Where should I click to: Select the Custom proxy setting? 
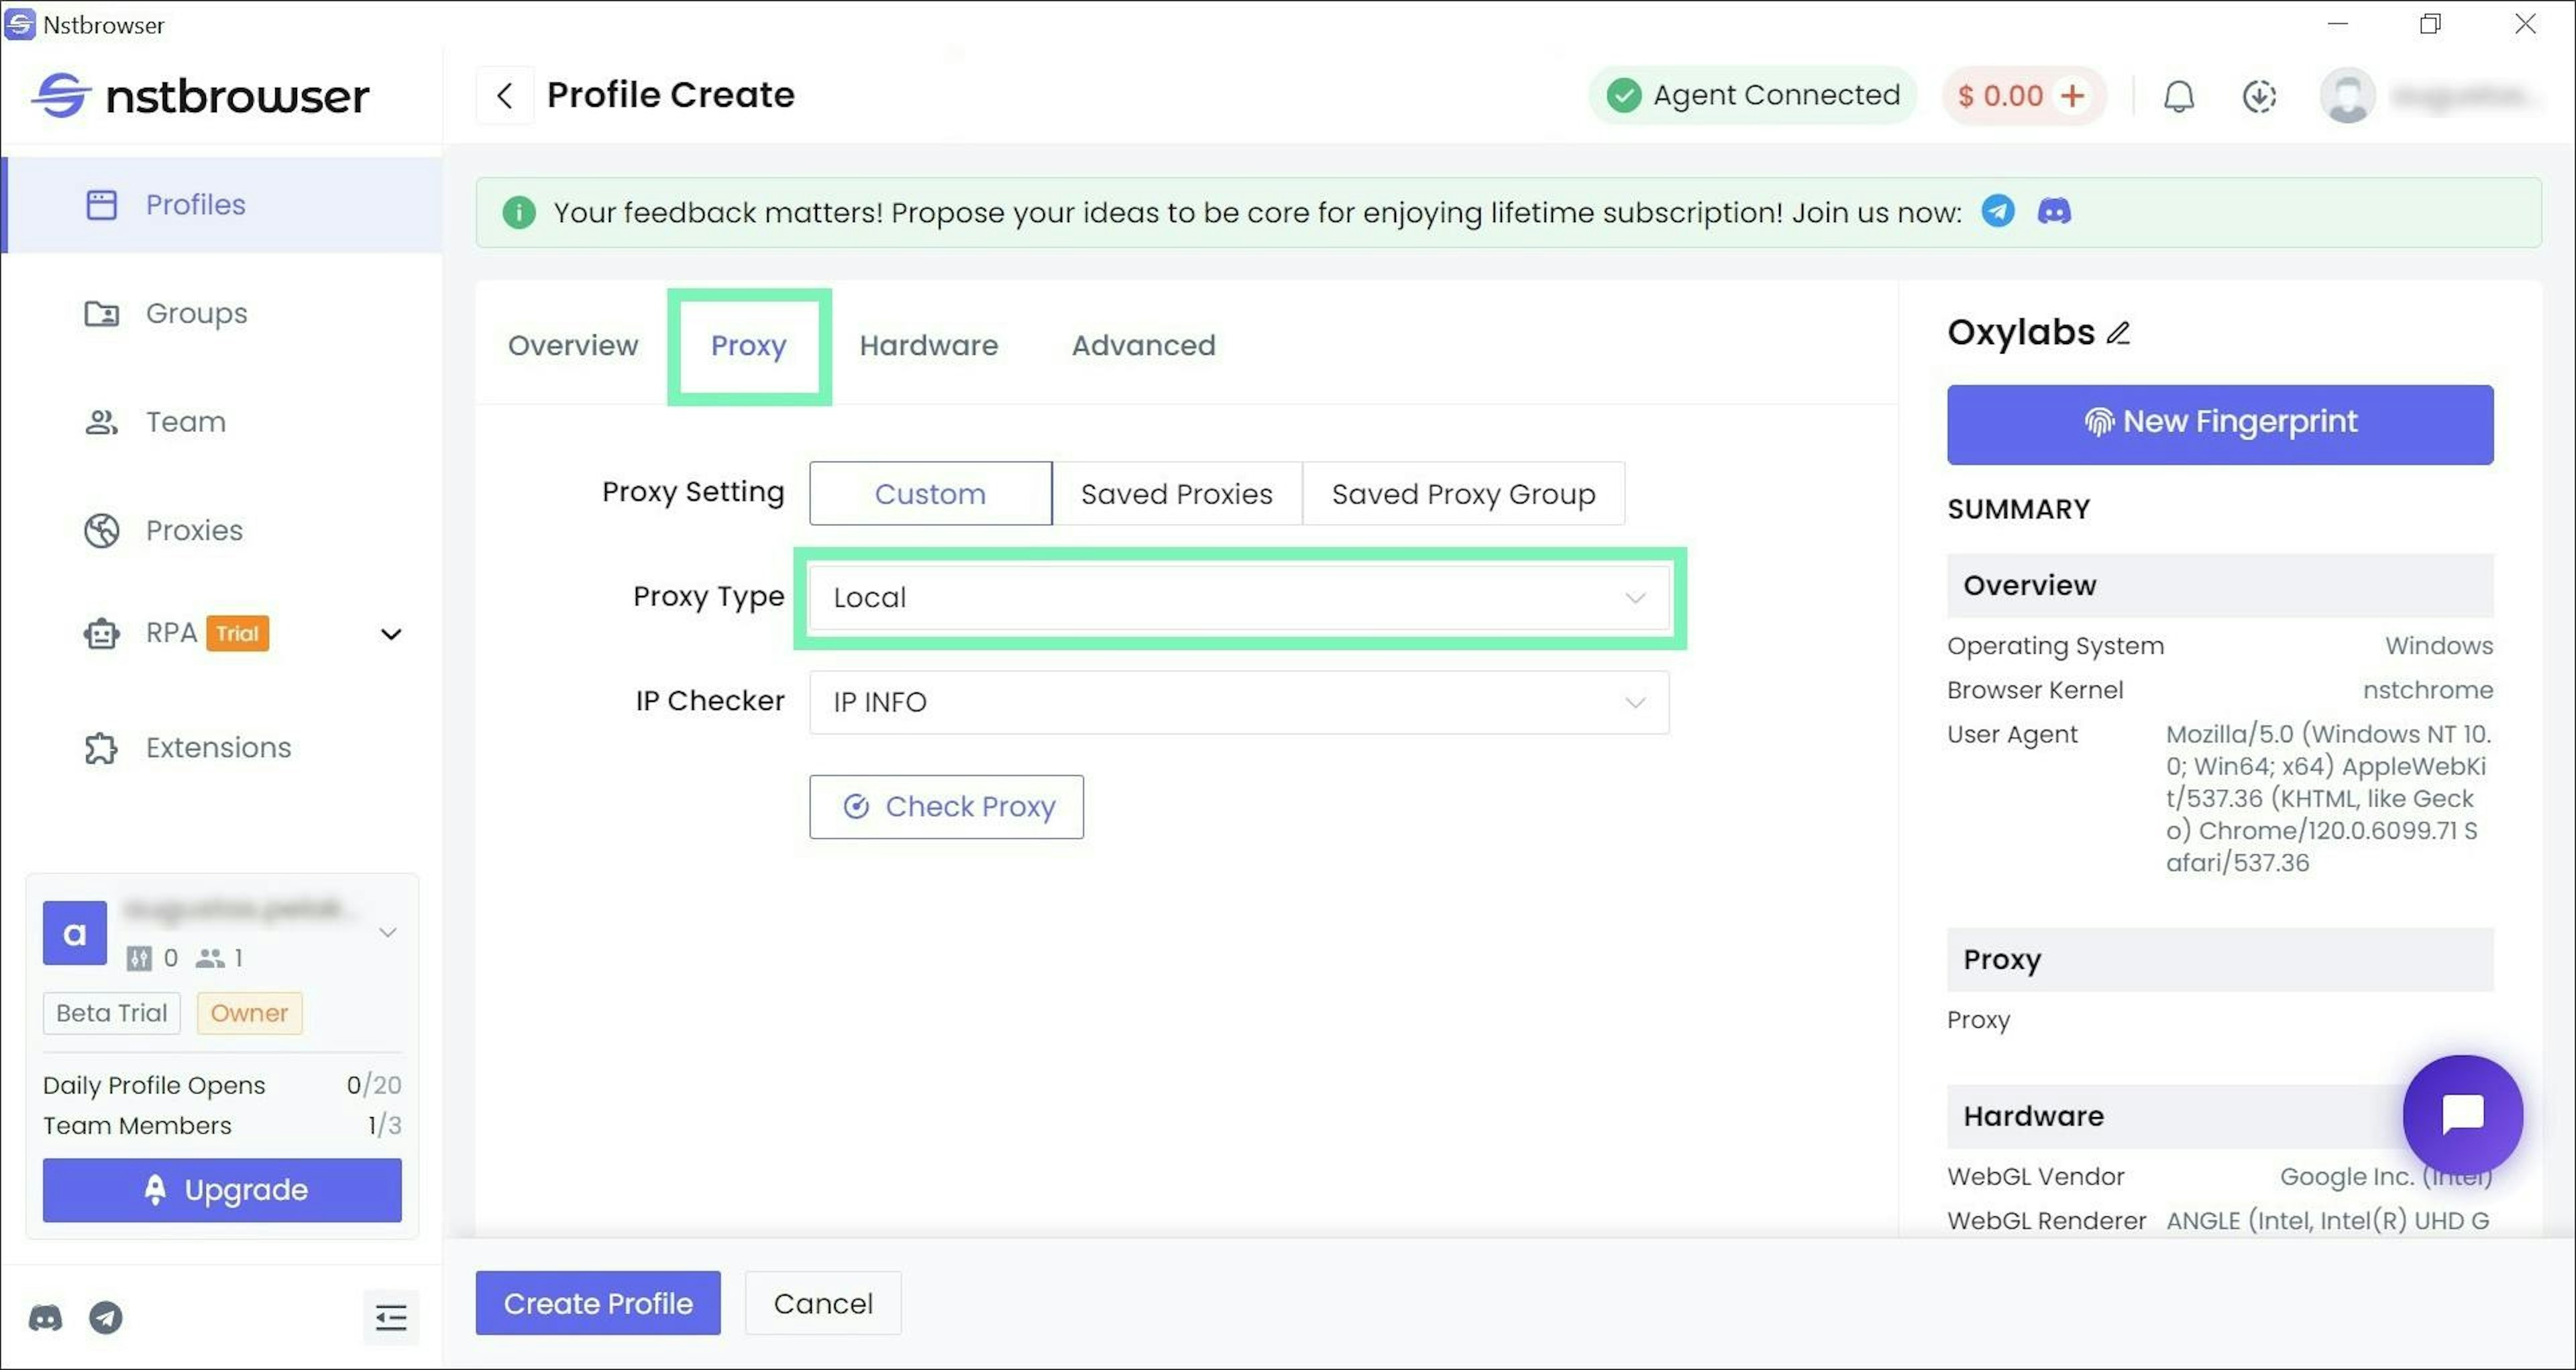click(x=930, y=493)
